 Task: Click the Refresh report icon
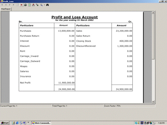[29, 5]
